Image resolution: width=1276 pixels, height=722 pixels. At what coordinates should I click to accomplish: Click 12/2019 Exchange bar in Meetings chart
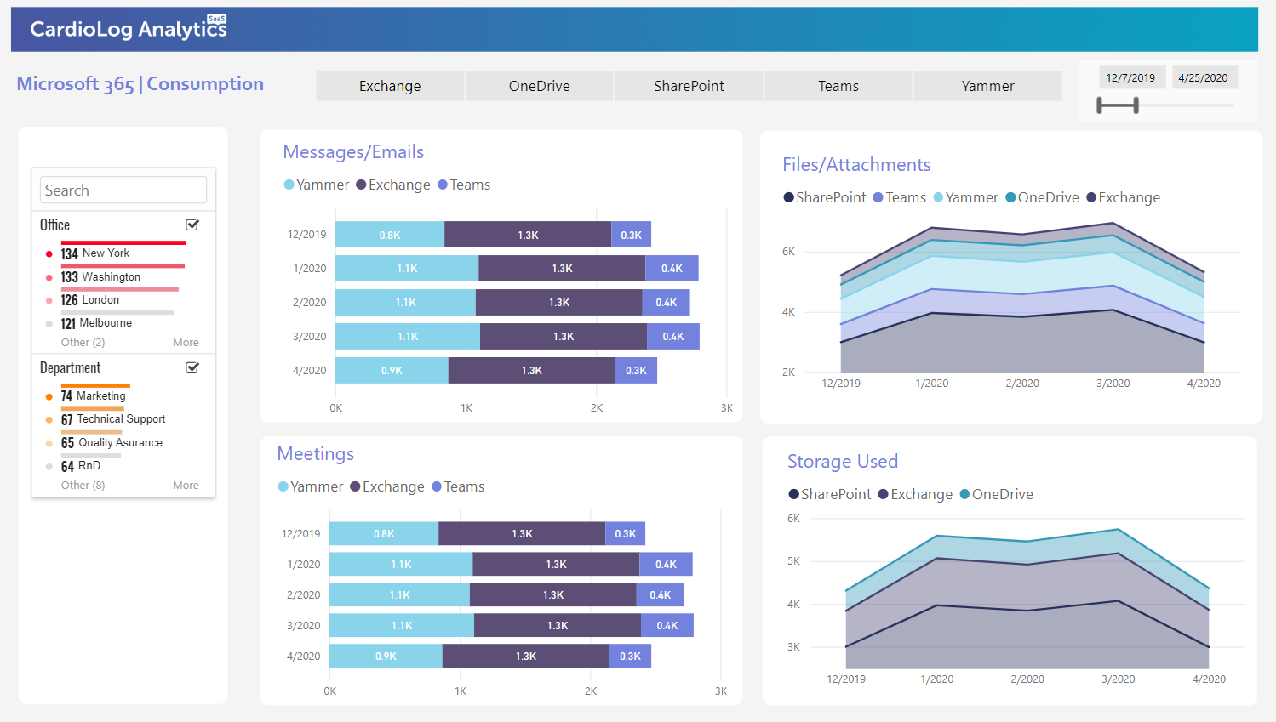(x=522, y=534)
